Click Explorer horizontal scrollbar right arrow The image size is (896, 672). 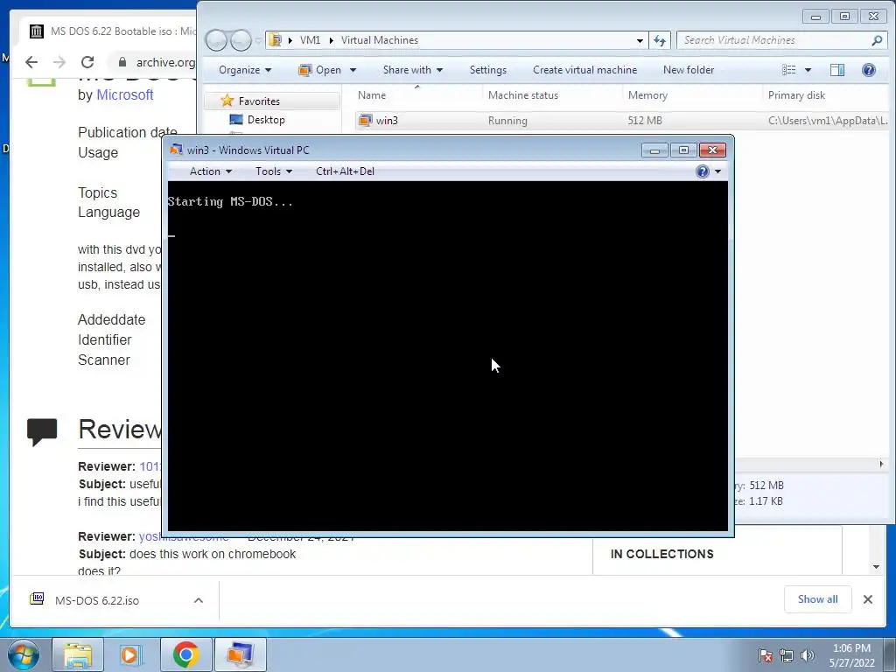881,464
